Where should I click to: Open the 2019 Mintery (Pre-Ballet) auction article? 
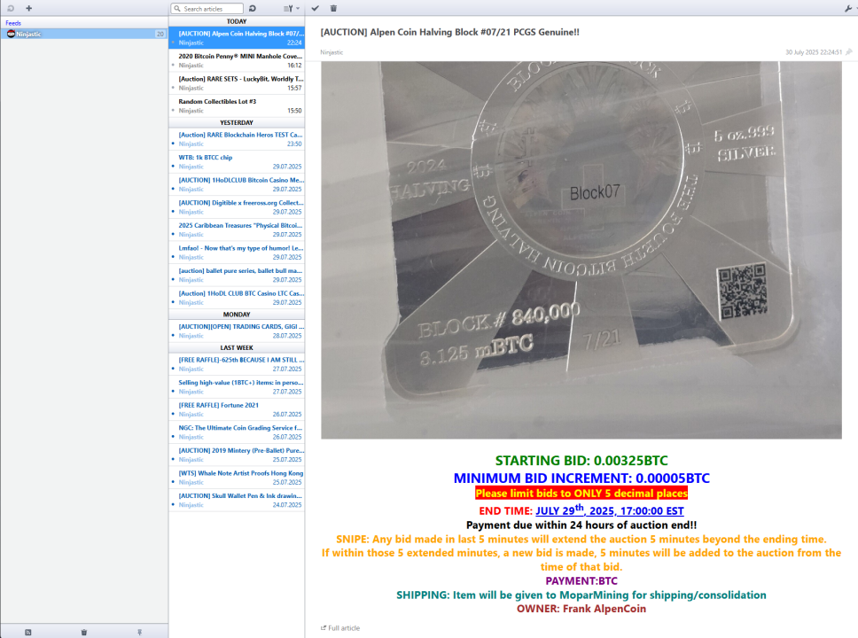pos(237,455)
